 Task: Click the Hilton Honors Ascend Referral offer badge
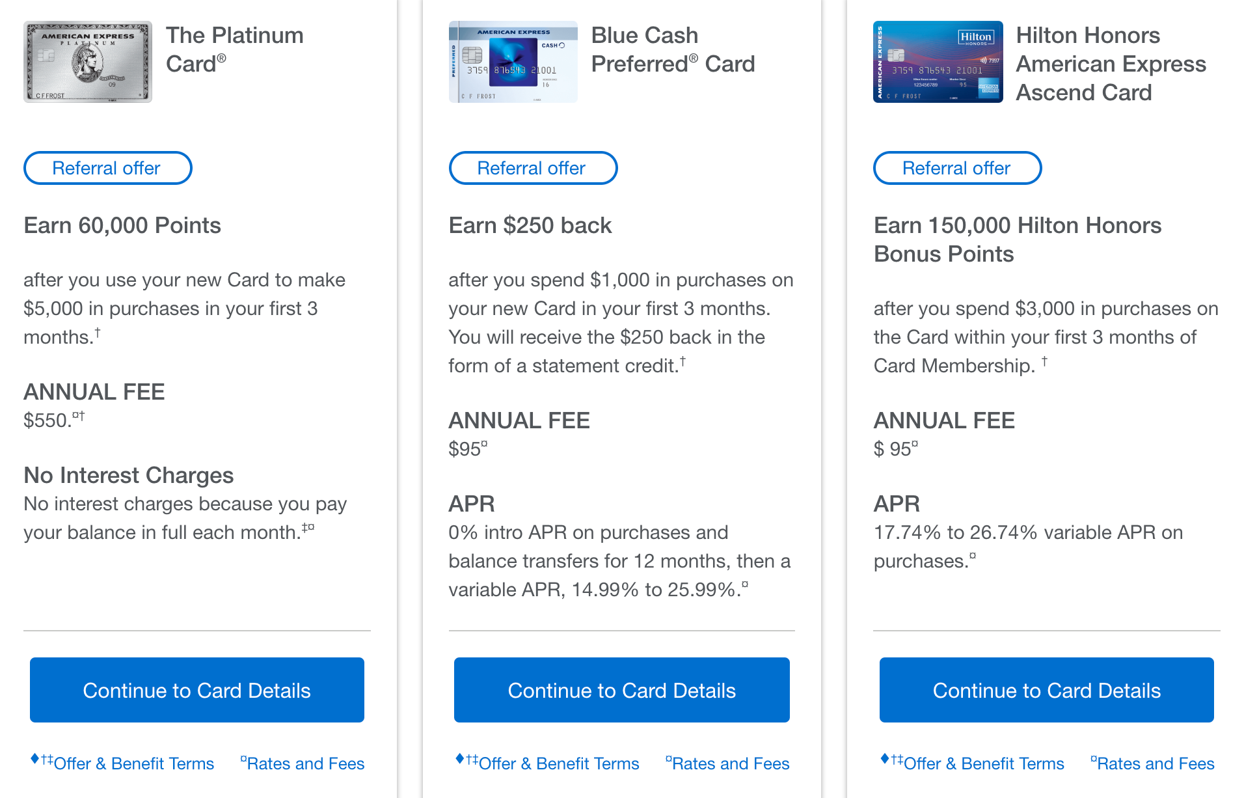pyautogui.click(x=957, y=168)
